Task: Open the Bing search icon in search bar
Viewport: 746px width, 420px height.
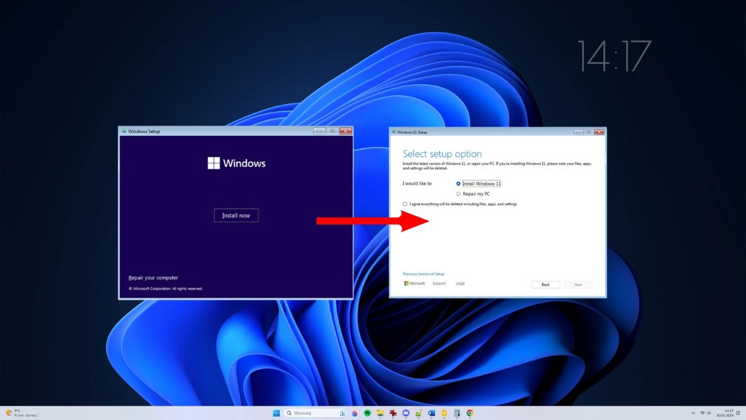Action: click(343, 413)
